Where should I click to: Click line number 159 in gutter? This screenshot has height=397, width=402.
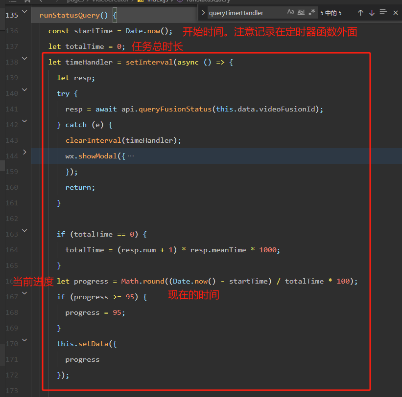12,172
